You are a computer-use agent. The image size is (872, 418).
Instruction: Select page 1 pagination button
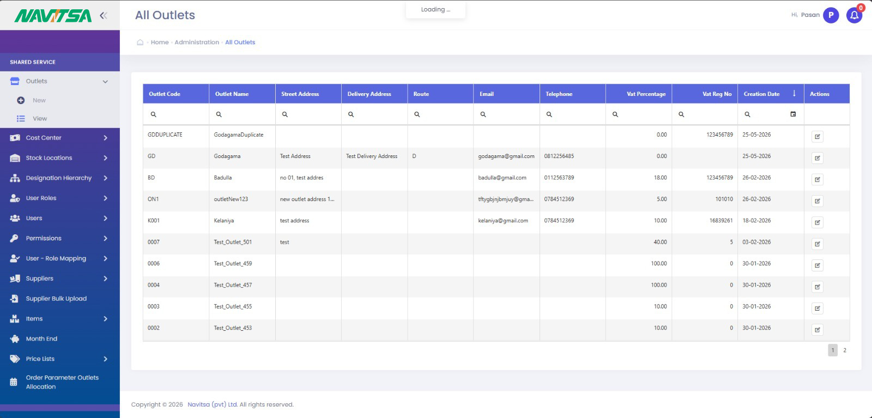(x=833, y=350)
